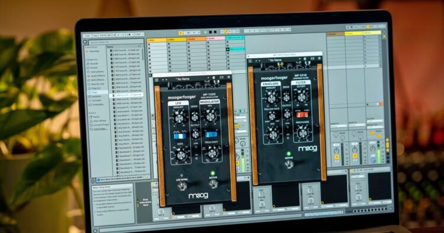Viewport: 444px width, 233px height.
Task: Open the browser show/hide toggle beside search
Action: coord(85,42)
